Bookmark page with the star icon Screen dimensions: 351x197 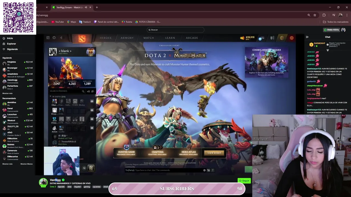point(315,15)
